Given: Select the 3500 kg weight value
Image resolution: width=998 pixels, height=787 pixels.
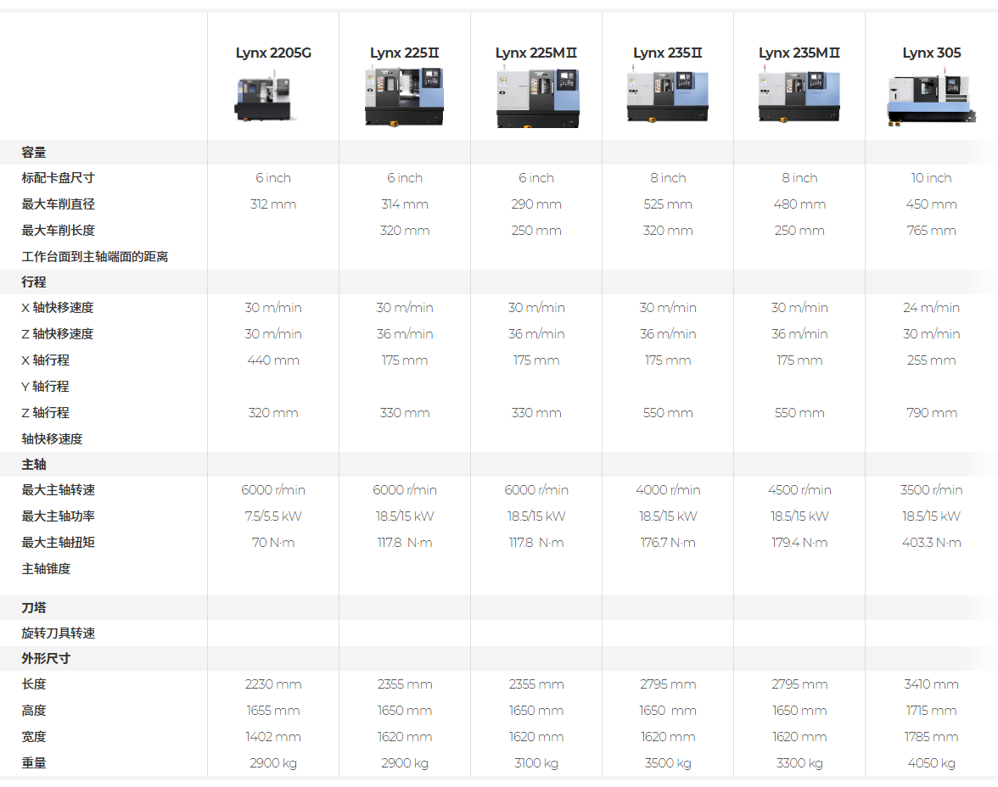Looking at the screenshot, I should point(668,762).
